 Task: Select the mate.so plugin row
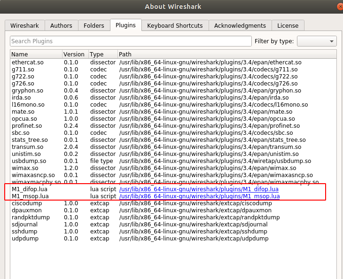(173, 111)
